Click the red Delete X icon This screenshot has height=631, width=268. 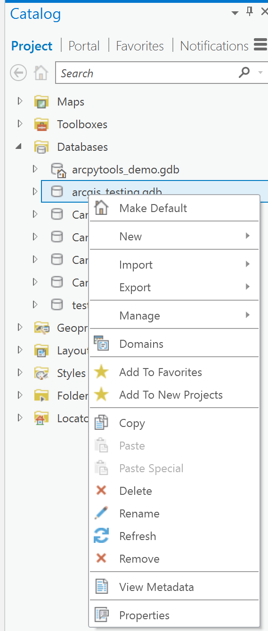[101, 491]
